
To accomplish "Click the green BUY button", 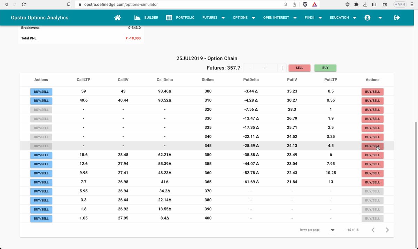I will 325,68.
